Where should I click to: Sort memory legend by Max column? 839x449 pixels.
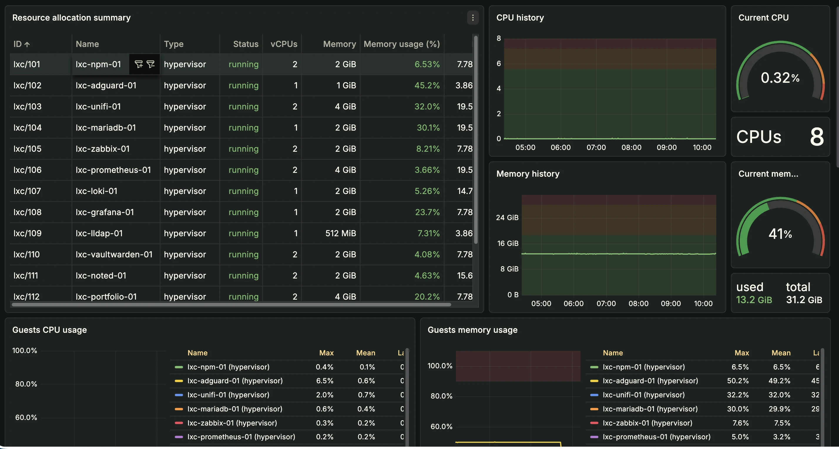(741, 353)
